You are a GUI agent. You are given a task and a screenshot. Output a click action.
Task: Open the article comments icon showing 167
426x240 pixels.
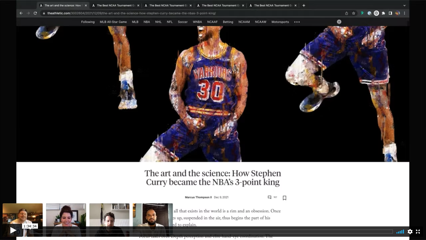(269, 198)
